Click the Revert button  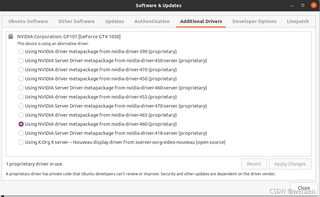(254, 164)
